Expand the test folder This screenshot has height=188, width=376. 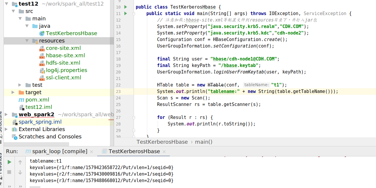20,85
